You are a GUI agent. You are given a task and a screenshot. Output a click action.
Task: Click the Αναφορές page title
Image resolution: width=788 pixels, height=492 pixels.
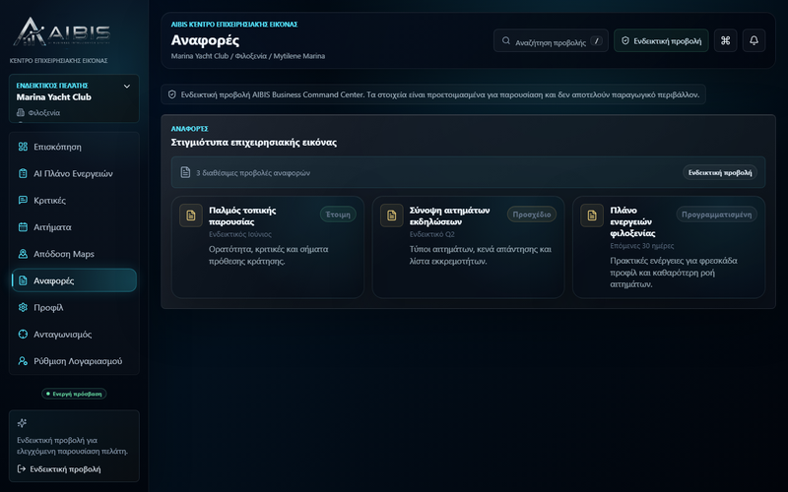(205, 39)
